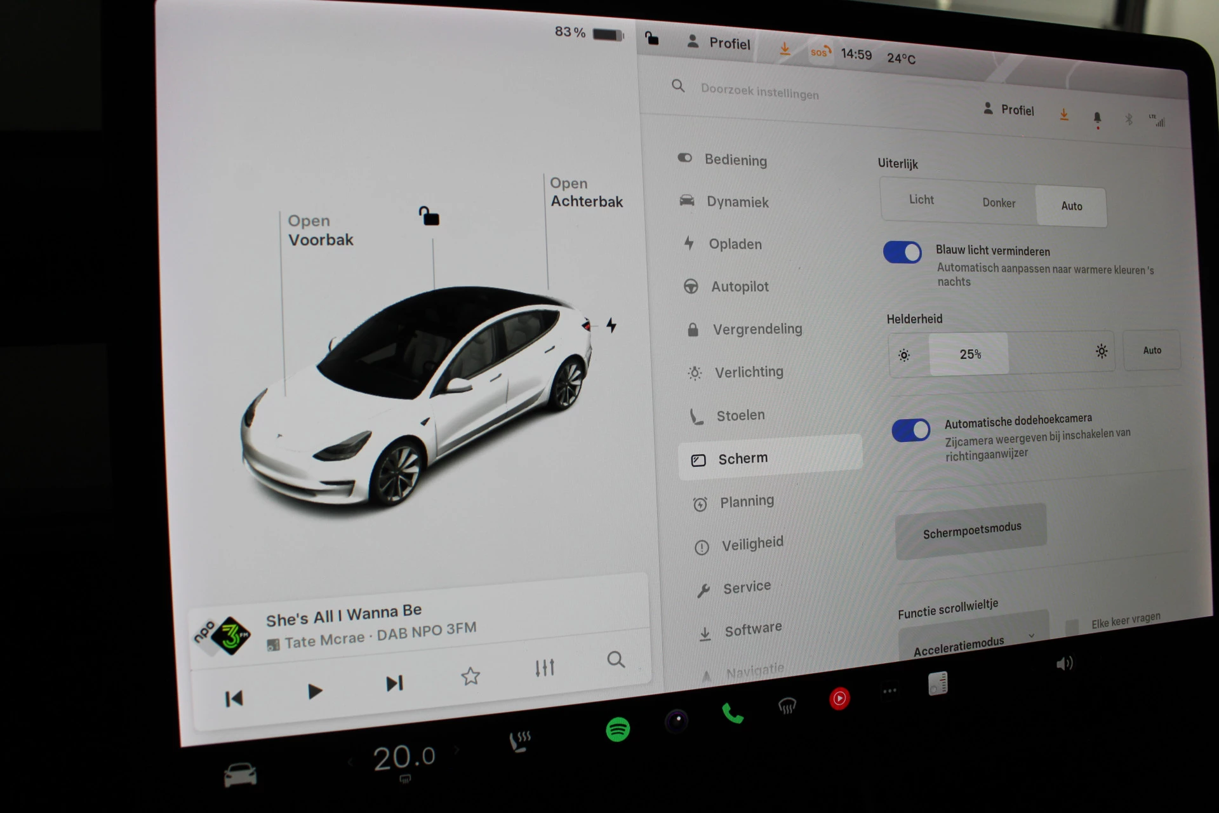1219x813 pixels.
Task: Open Bluetooth settings from the top bar
Action: (1129, 118)
